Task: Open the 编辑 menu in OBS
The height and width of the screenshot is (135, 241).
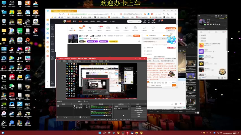Action: click(x=64, y=61)
